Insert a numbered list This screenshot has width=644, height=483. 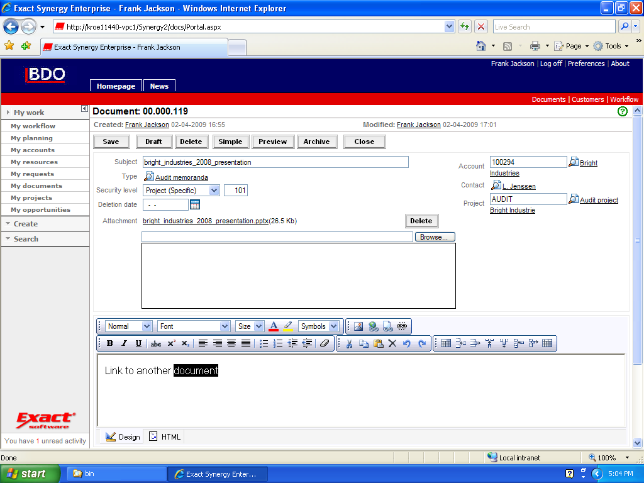tap(278, 343)
